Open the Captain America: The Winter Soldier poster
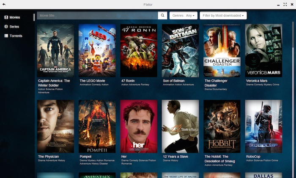This screenshot has width=296, height=178. click(55, 50)
